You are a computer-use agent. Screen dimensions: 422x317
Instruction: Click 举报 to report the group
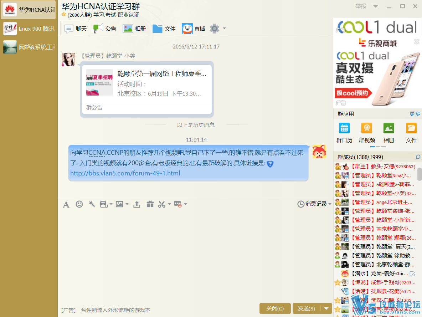361,6
